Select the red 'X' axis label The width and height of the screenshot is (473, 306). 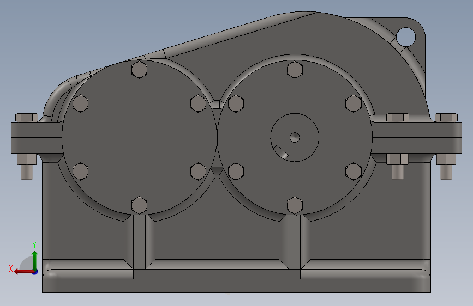[11, 268]
